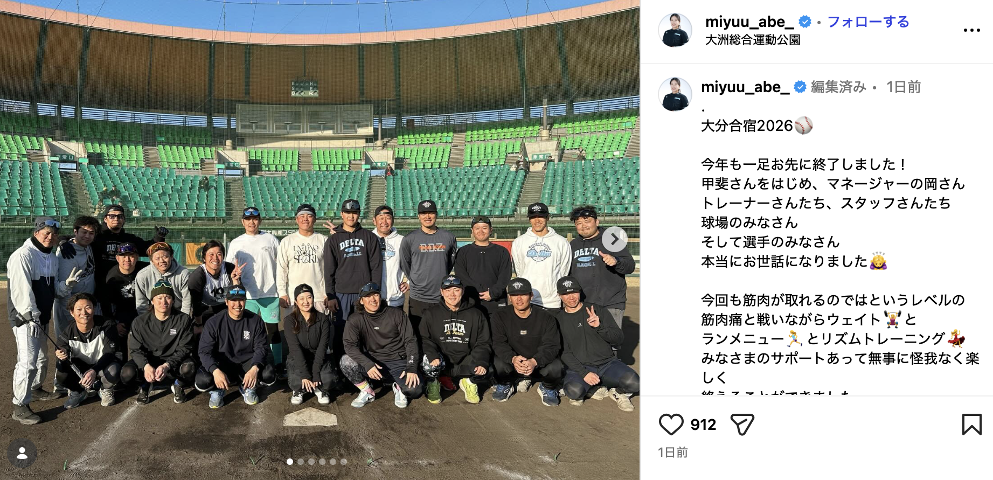Advance to the next photo with arrow
The height and width of the screenshot is (480, 993).
pos(614,239)
